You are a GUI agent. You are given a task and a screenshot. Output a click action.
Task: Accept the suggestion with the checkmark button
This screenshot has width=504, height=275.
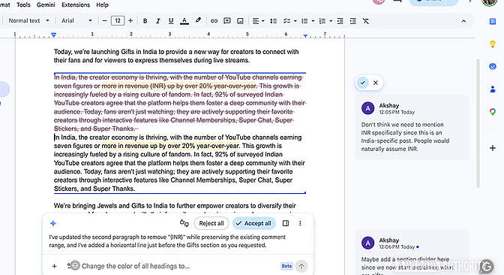pyautogui.click(x=362, y=83)
